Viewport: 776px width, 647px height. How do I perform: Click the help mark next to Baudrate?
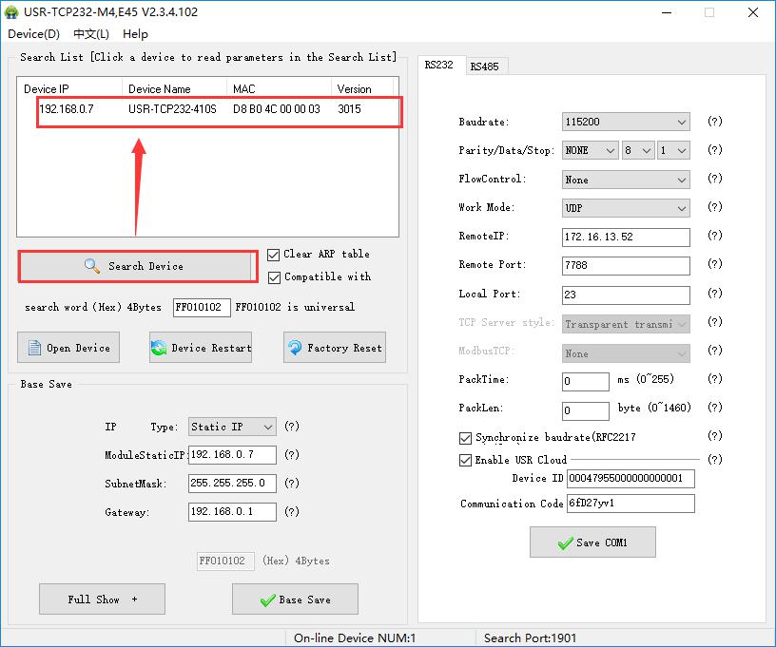(x=714, y=121)
